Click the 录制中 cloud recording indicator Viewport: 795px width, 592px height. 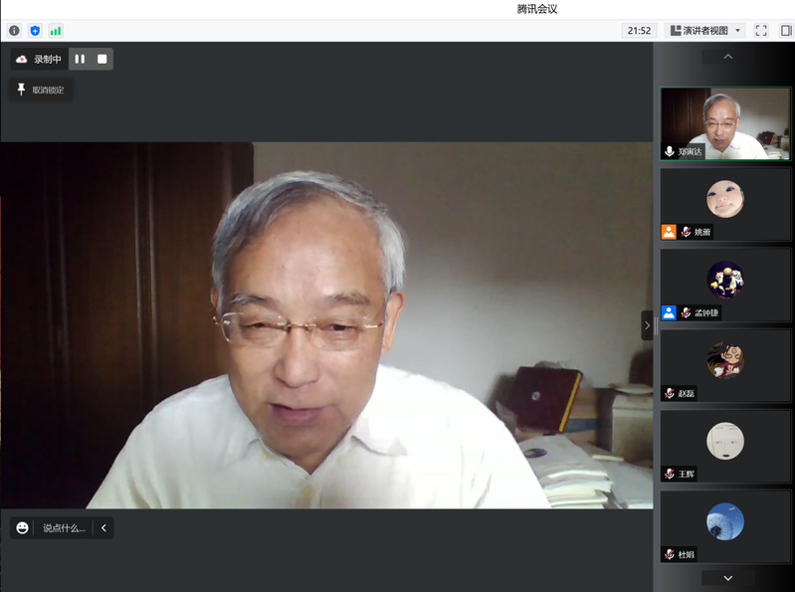pos(39,59)
